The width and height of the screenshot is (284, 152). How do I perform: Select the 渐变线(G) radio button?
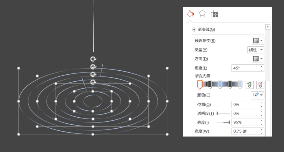click(194, 29)
